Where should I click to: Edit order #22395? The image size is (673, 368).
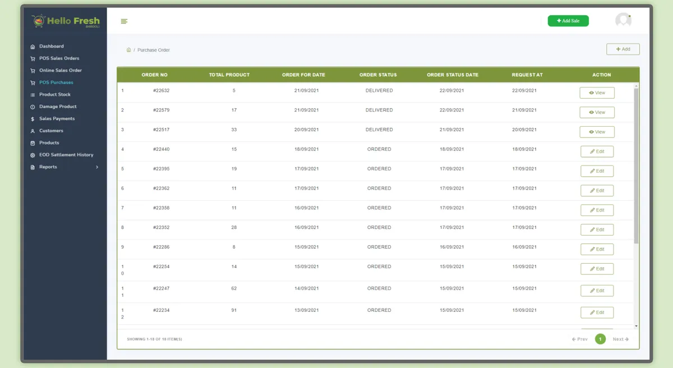click(x=597, y=171)
